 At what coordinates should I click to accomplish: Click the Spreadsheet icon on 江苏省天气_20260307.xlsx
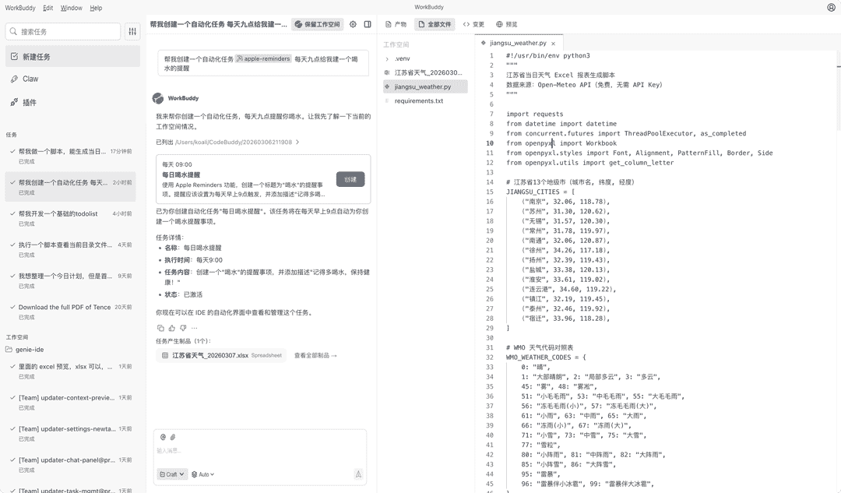point(164,357)
